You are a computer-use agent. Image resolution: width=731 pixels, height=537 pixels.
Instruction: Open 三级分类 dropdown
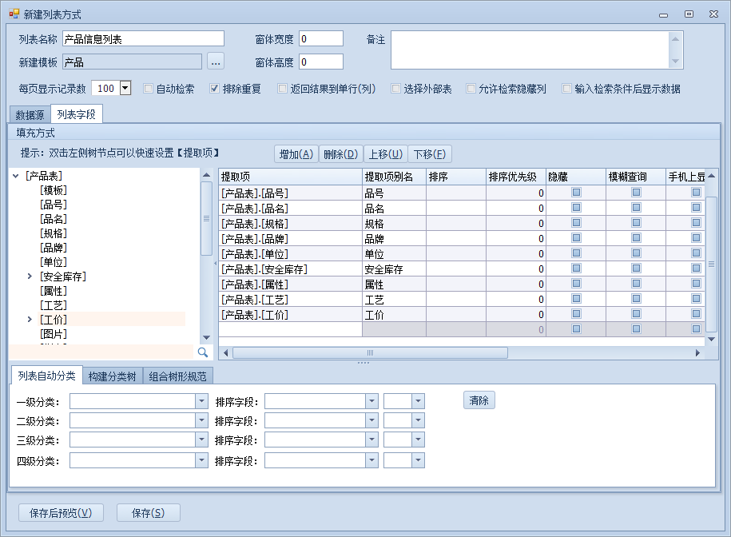point(201,440)
